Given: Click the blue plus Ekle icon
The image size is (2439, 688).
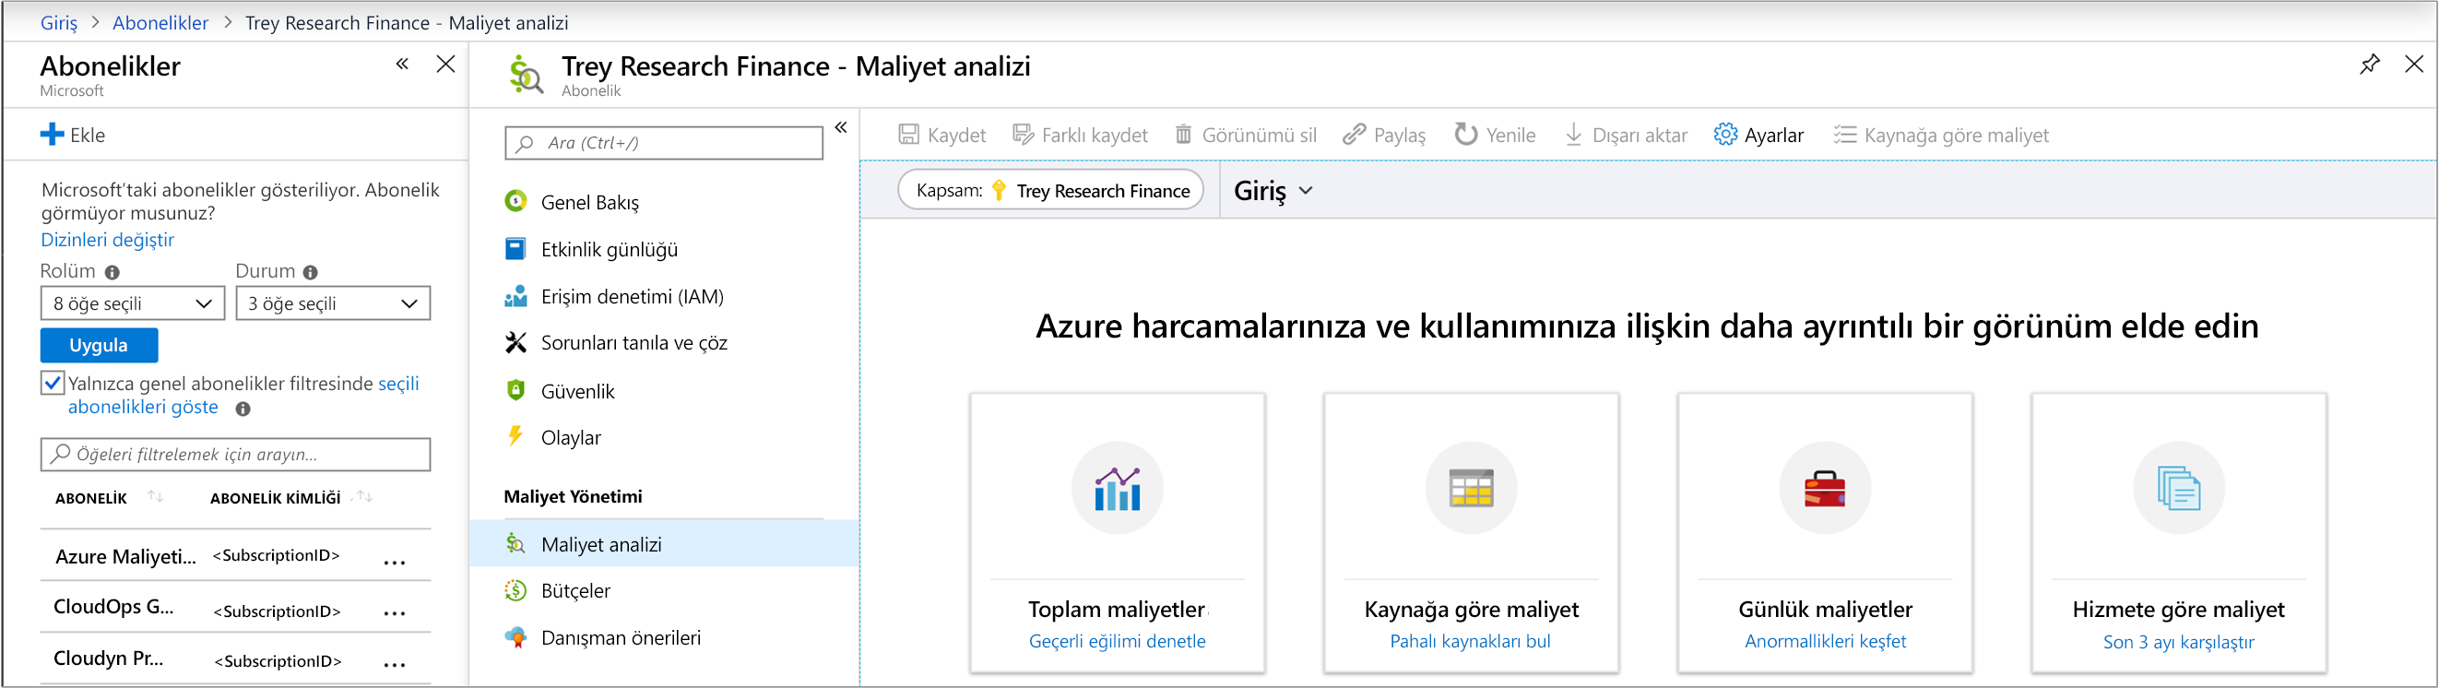Looking at the screenshot, I should [52, 135].
